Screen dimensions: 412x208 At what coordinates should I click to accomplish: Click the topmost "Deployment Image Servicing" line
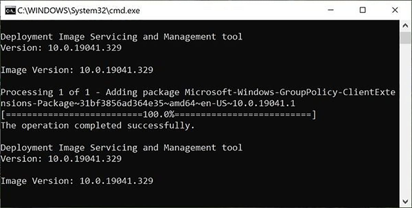point(121,37)
